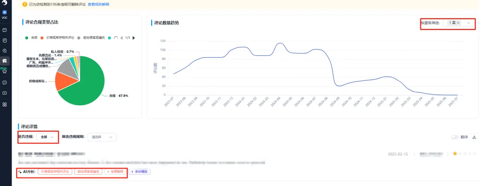Open the app logo at sidebar top
Viewport: 483px width, 186px height.
tap(4, 3)
